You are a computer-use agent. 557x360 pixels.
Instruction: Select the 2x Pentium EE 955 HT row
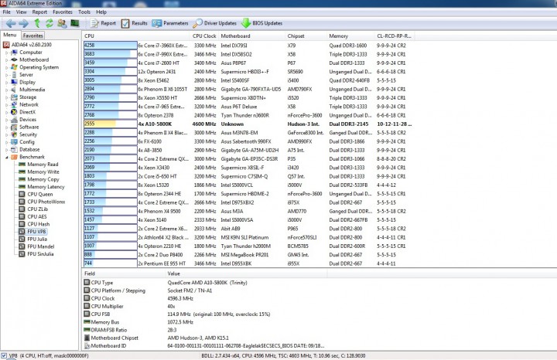click(x=248, y=263)
